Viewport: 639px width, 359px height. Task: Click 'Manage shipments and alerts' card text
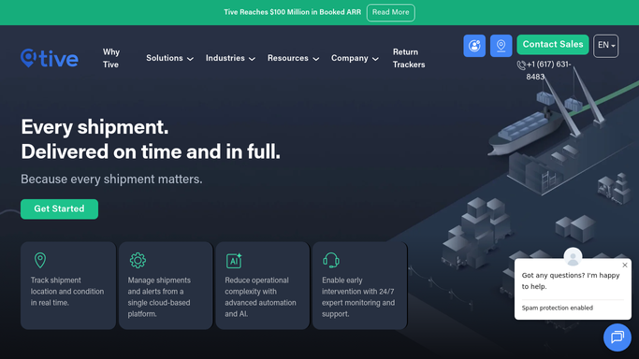point(159,297)
